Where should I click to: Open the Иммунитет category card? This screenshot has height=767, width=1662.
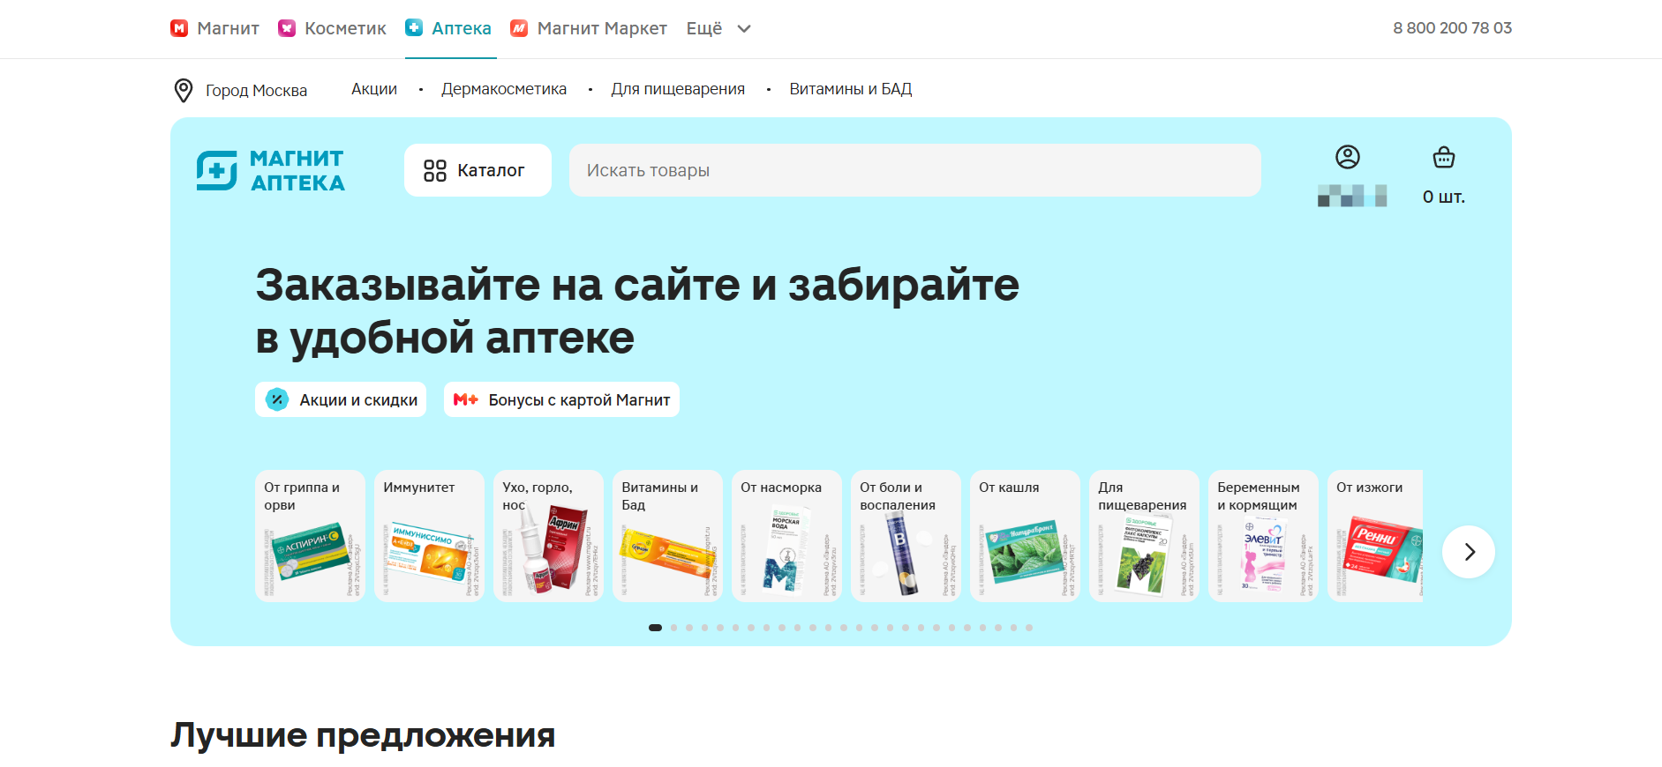(x=429, y=536)
